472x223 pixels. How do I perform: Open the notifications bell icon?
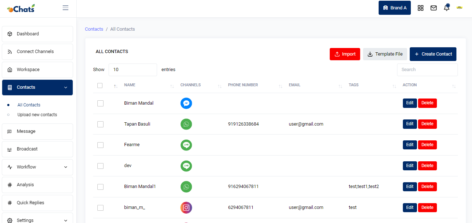[x=447, y=8]
